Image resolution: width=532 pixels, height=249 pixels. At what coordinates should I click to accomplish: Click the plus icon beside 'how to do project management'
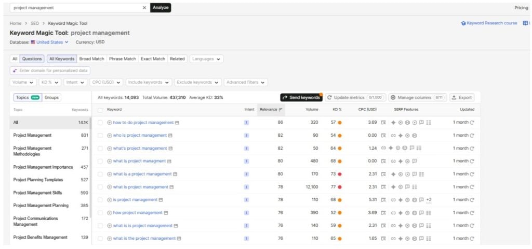click(x=109, y=123)
